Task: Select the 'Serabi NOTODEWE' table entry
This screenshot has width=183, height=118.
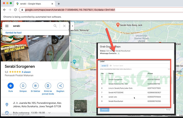Action: tap(116, 93)
